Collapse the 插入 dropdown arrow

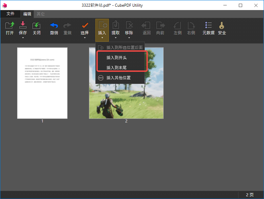point(102,38)
